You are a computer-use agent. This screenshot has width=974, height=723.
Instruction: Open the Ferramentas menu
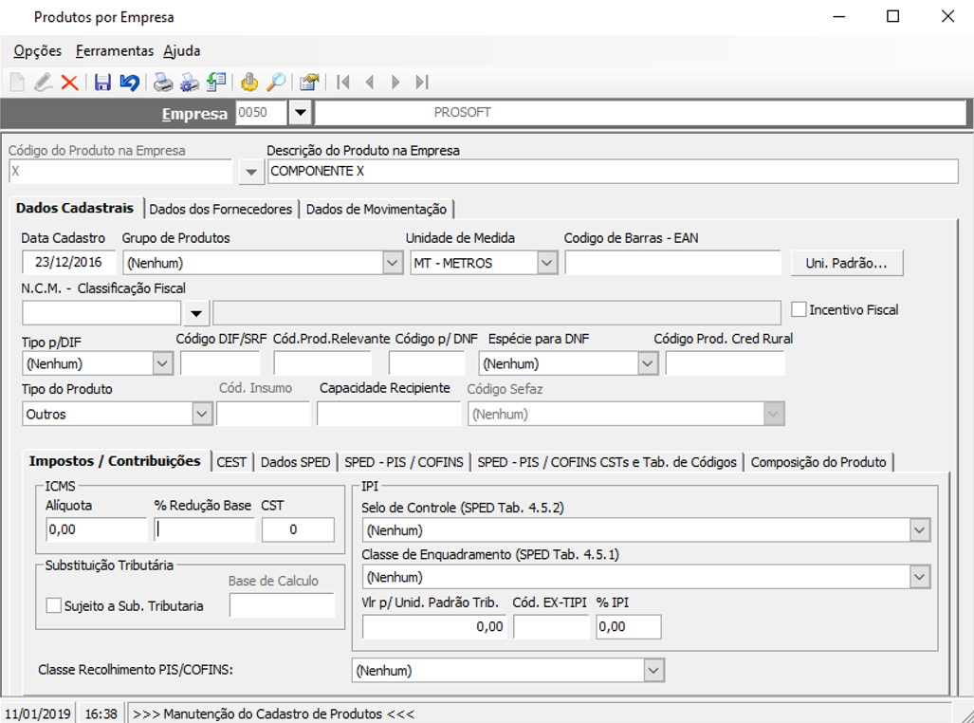(115, 51)
